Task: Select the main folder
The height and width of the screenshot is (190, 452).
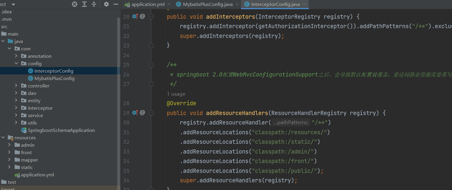Action: coord(13,34)
